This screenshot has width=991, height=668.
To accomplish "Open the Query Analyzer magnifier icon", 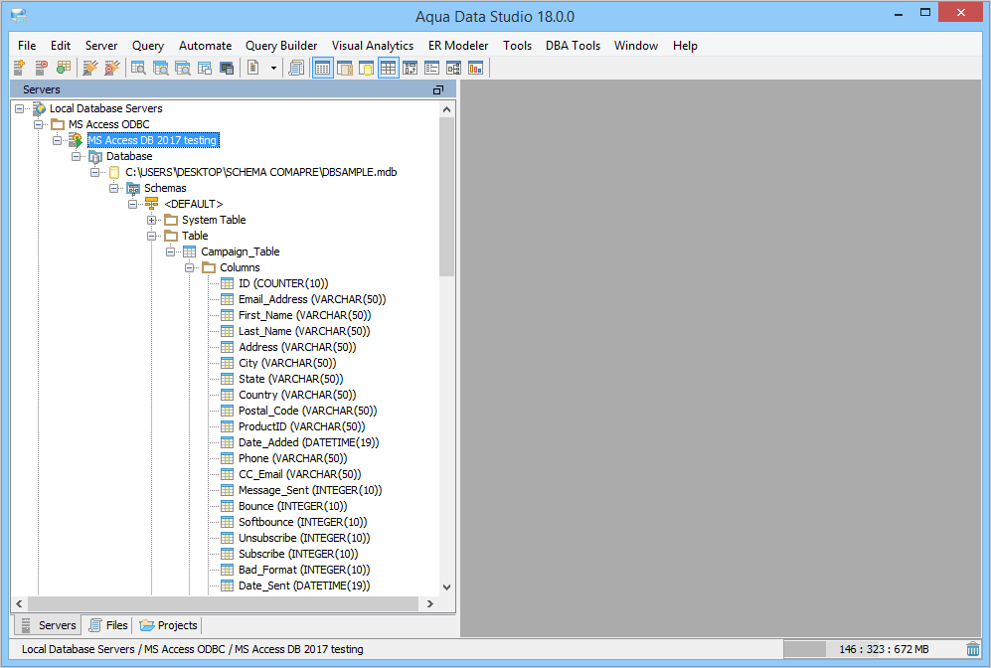I will (138, 68).
